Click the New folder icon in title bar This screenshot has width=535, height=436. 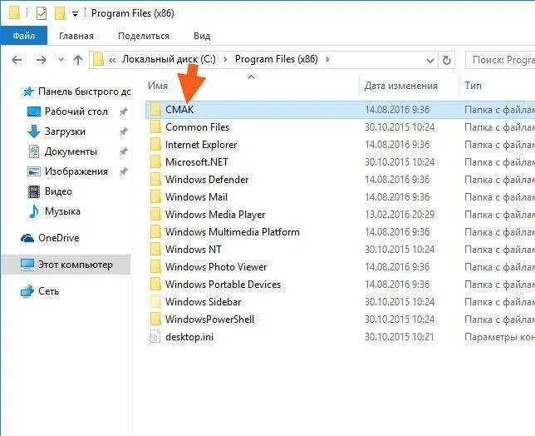pos(60,13)
